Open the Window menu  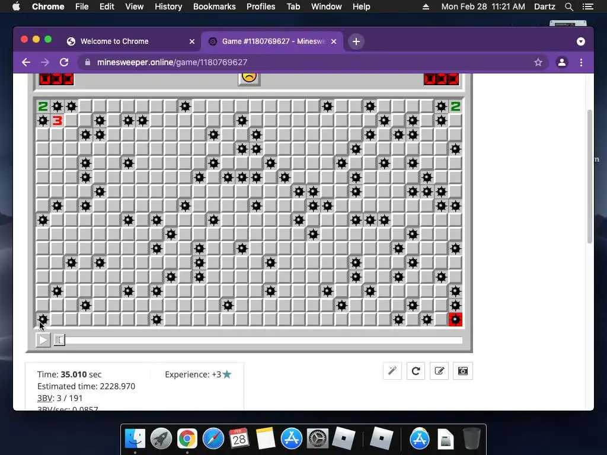tap(327, 7)
